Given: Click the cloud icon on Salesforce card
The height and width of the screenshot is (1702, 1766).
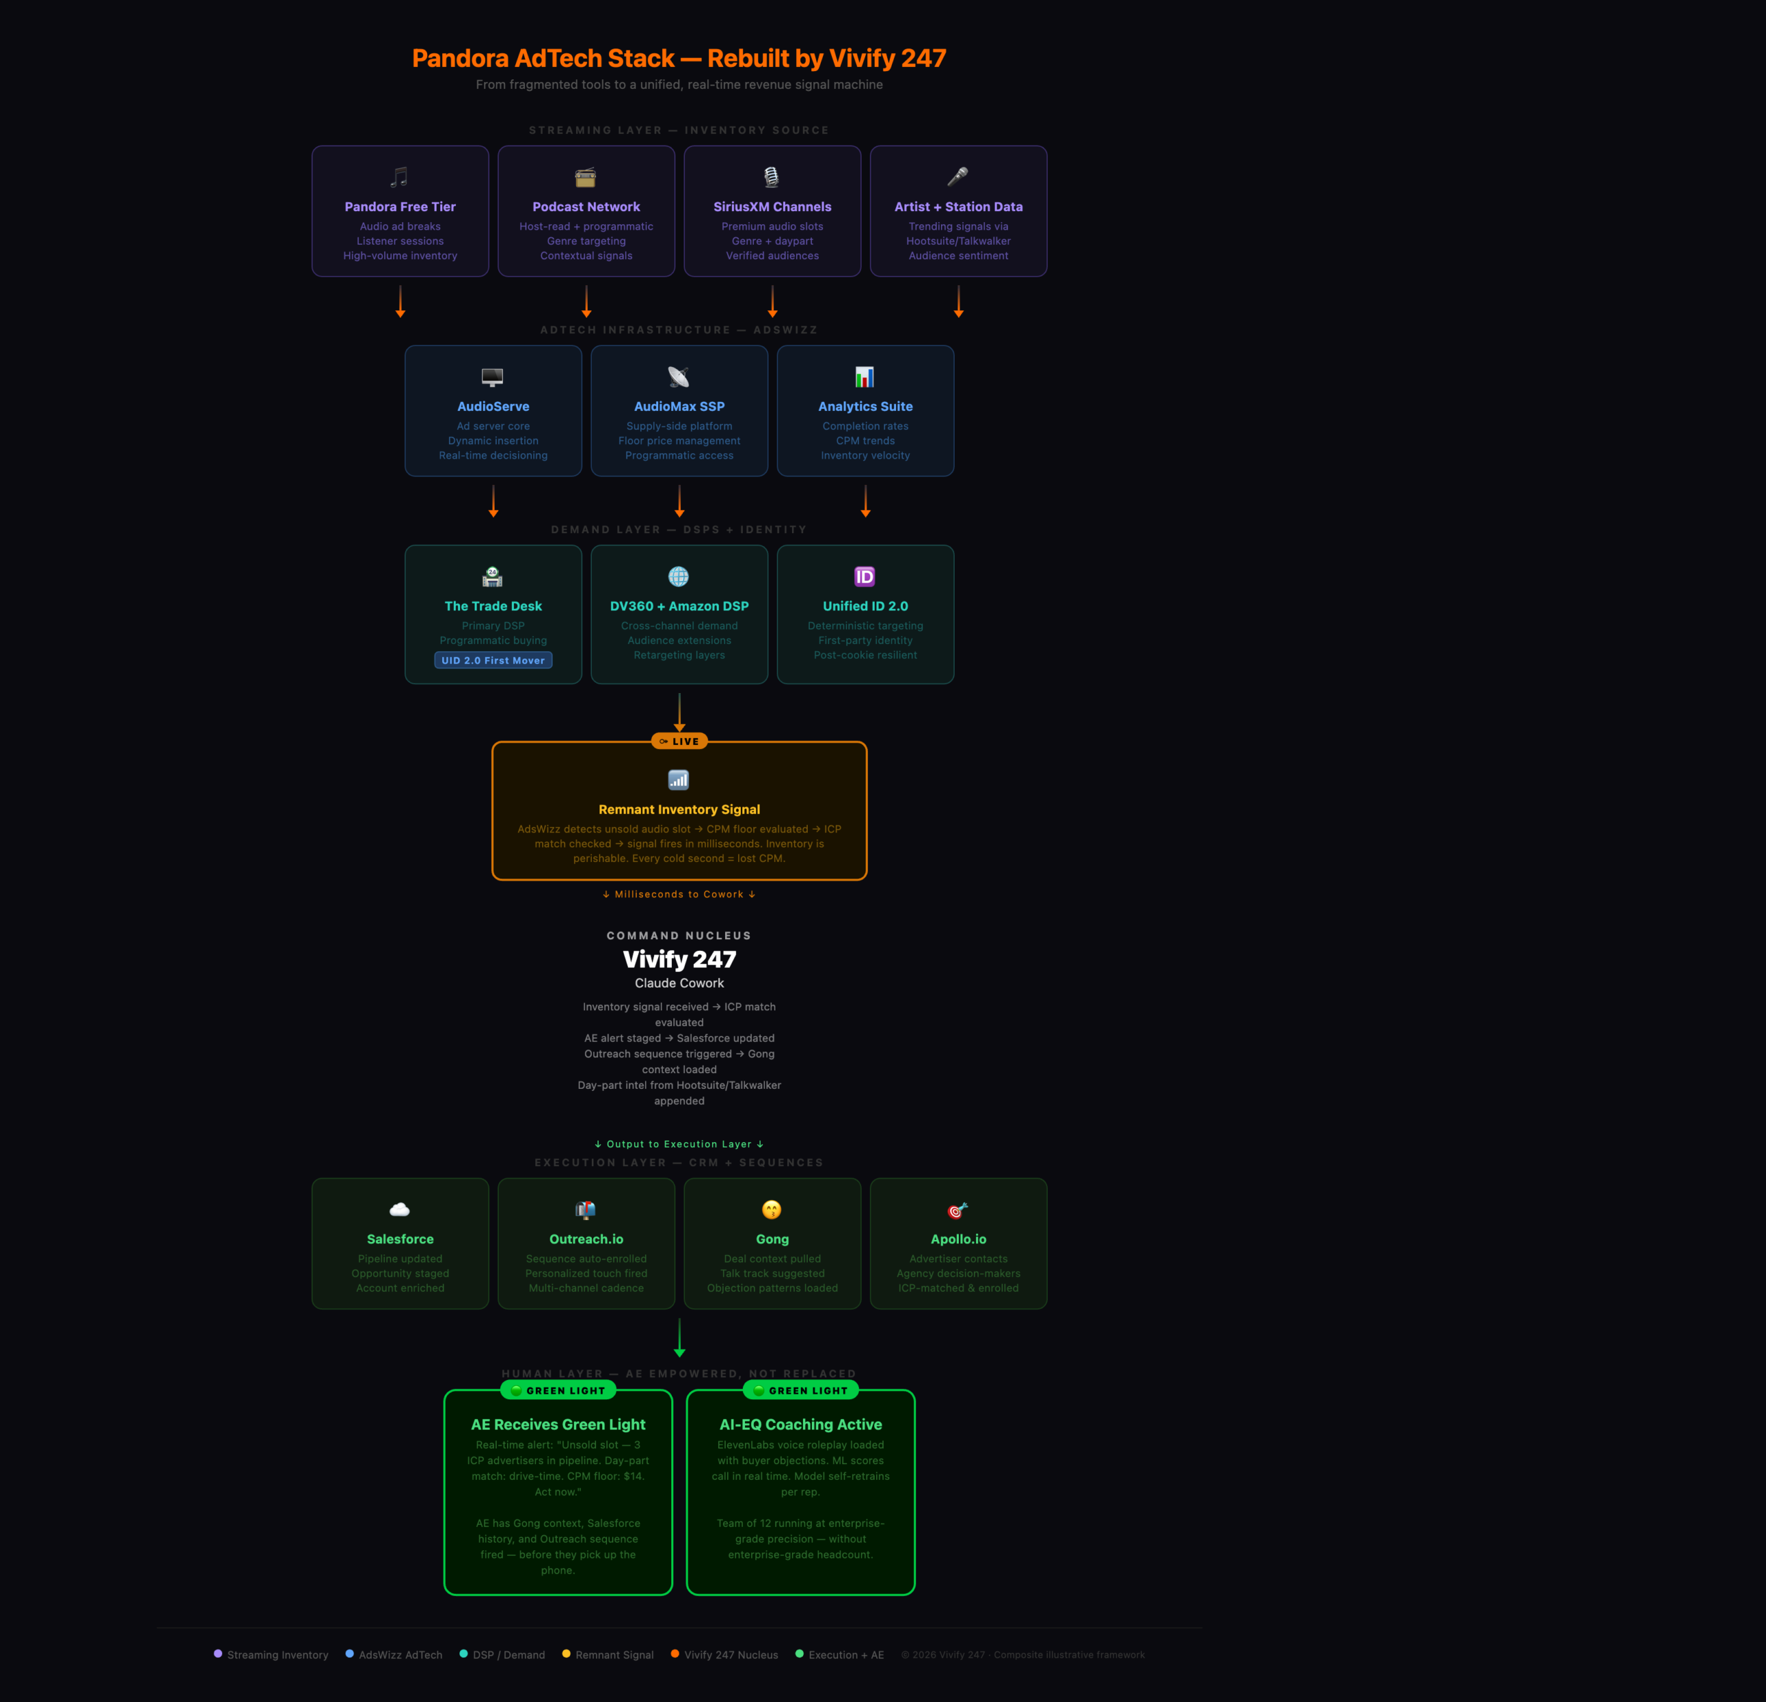Looking at the screenshot, I should 400,1210.
